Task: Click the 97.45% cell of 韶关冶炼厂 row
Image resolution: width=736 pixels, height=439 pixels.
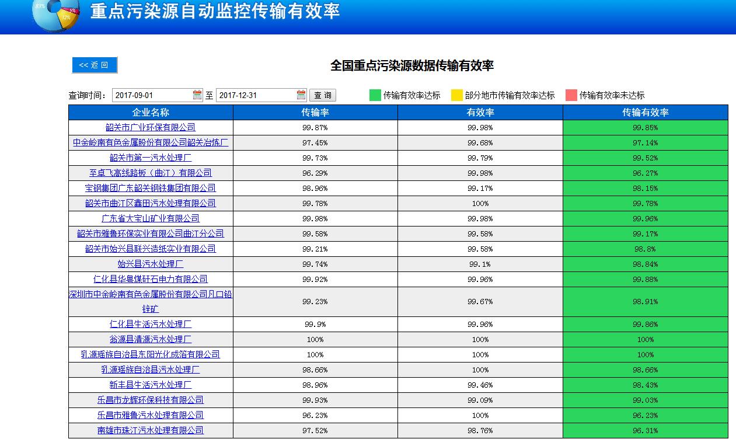Action: (315, 142)
